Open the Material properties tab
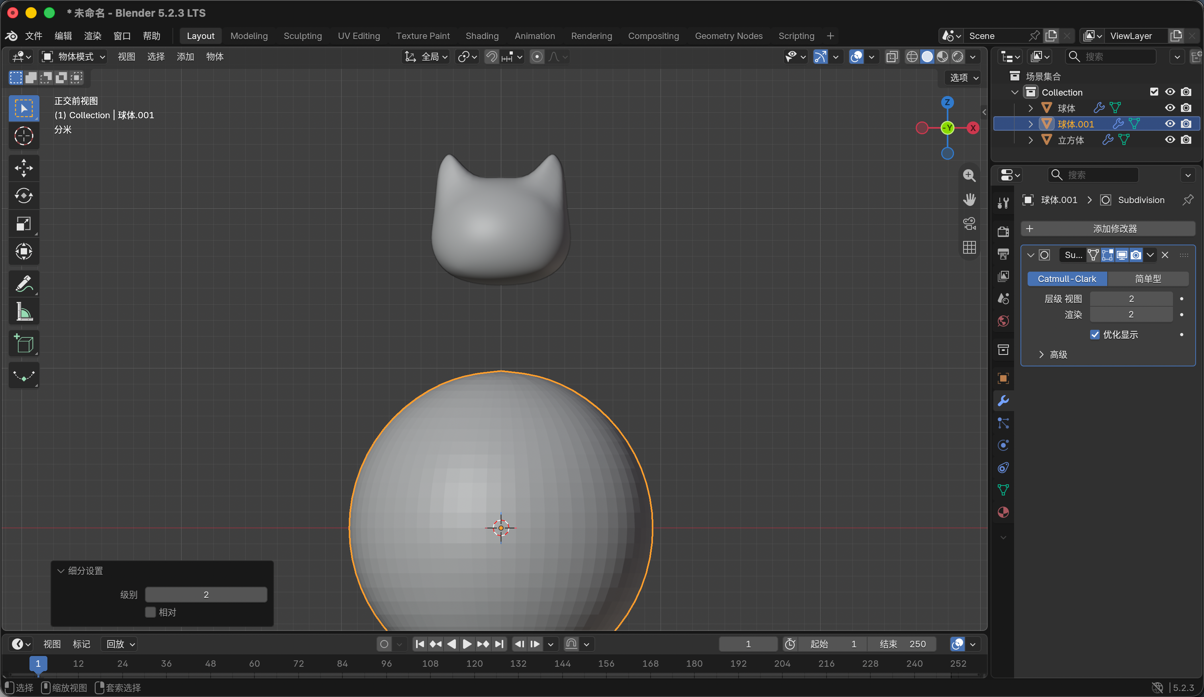 coord(1003,512)
